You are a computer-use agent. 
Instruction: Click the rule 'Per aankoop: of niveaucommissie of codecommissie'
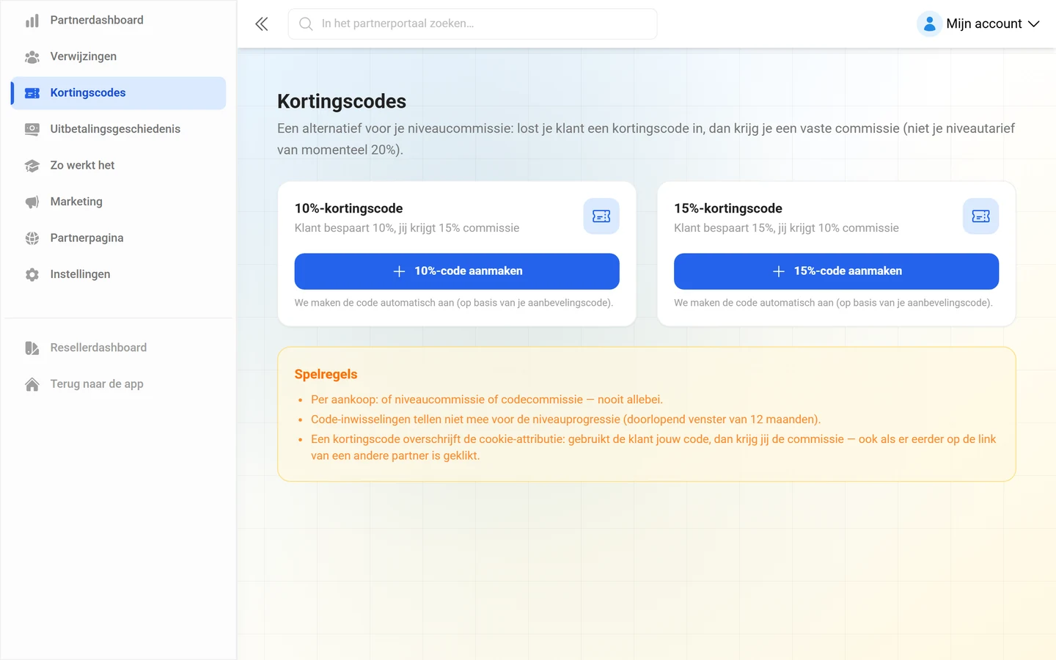(x=487, y=400)
